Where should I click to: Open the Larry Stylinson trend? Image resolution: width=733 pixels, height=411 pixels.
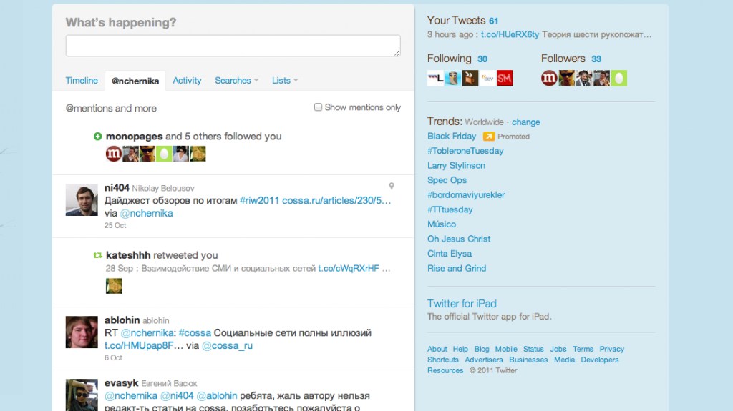click(x=456, y=165)
